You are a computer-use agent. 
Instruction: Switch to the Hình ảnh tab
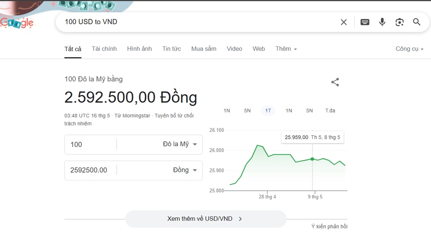139,49
